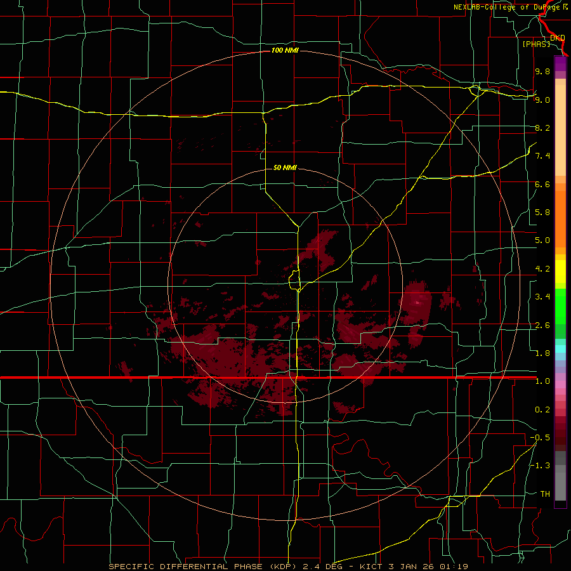Pick the purple top color bar segment
Viewport: 571px width, 571px height.
[x=560, y=64]
